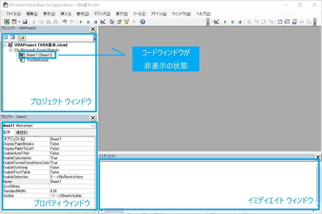
Task: Open the ツール(T) menu
Action: coord(139,14)
